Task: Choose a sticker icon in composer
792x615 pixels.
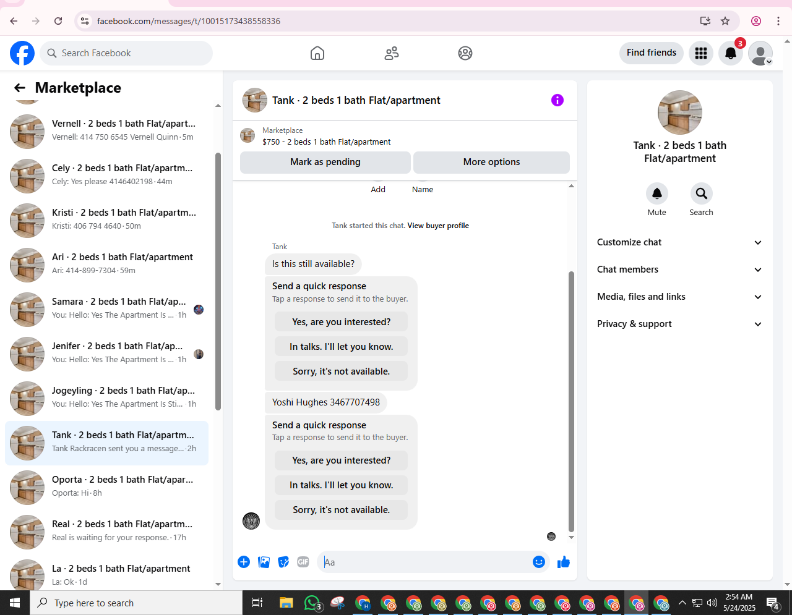Action: click(x=283, y=562)
